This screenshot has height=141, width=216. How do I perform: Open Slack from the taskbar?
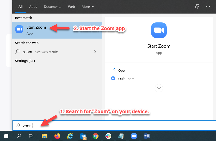pos(108,136)
